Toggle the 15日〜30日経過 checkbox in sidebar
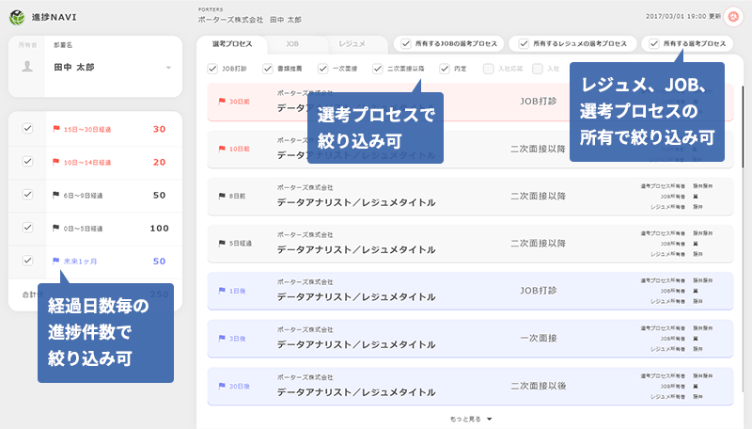This screenshot has width=752, height=429. click(x=28, y=129)
